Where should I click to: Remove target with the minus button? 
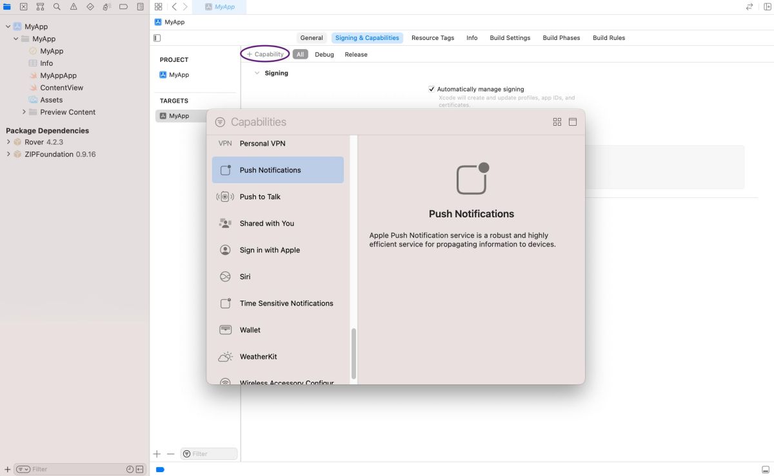(170, 454)
